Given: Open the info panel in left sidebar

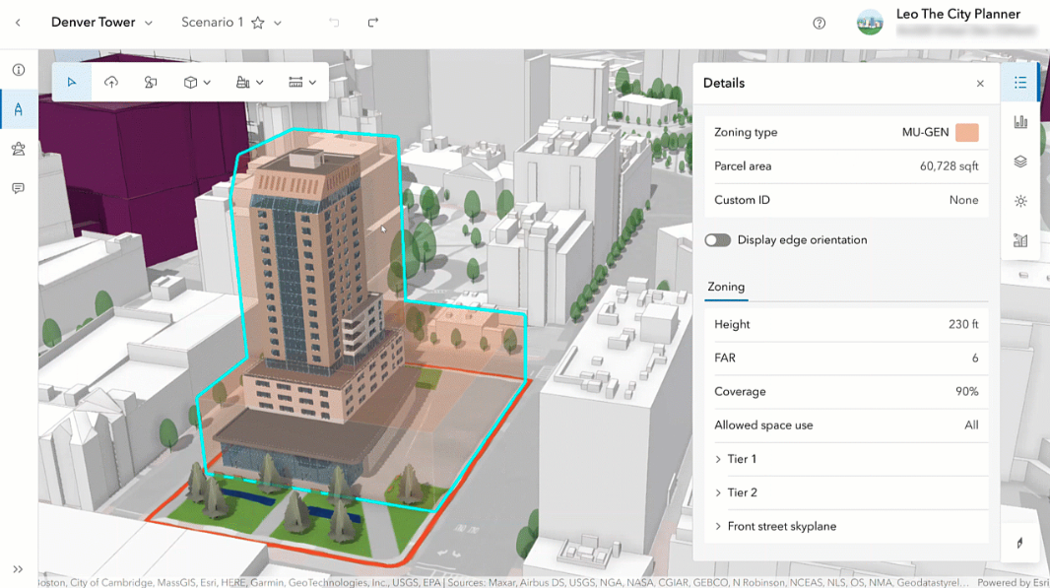Looking at the screenshot, I should (x=19, y=70).
